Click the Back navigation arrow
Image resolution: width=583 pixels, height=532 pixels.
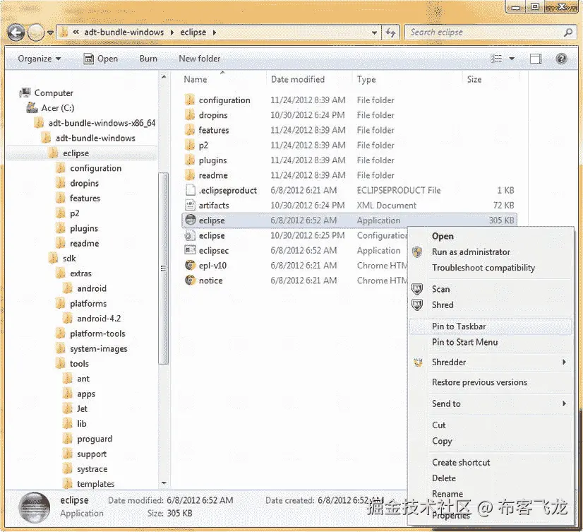click(x=16, y=32)
